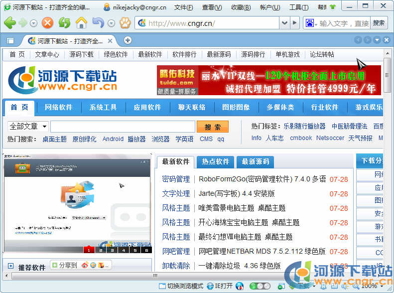Click the green back arrow button
Viewport: 394px width, 293px height.
click(x=9, y=23)
